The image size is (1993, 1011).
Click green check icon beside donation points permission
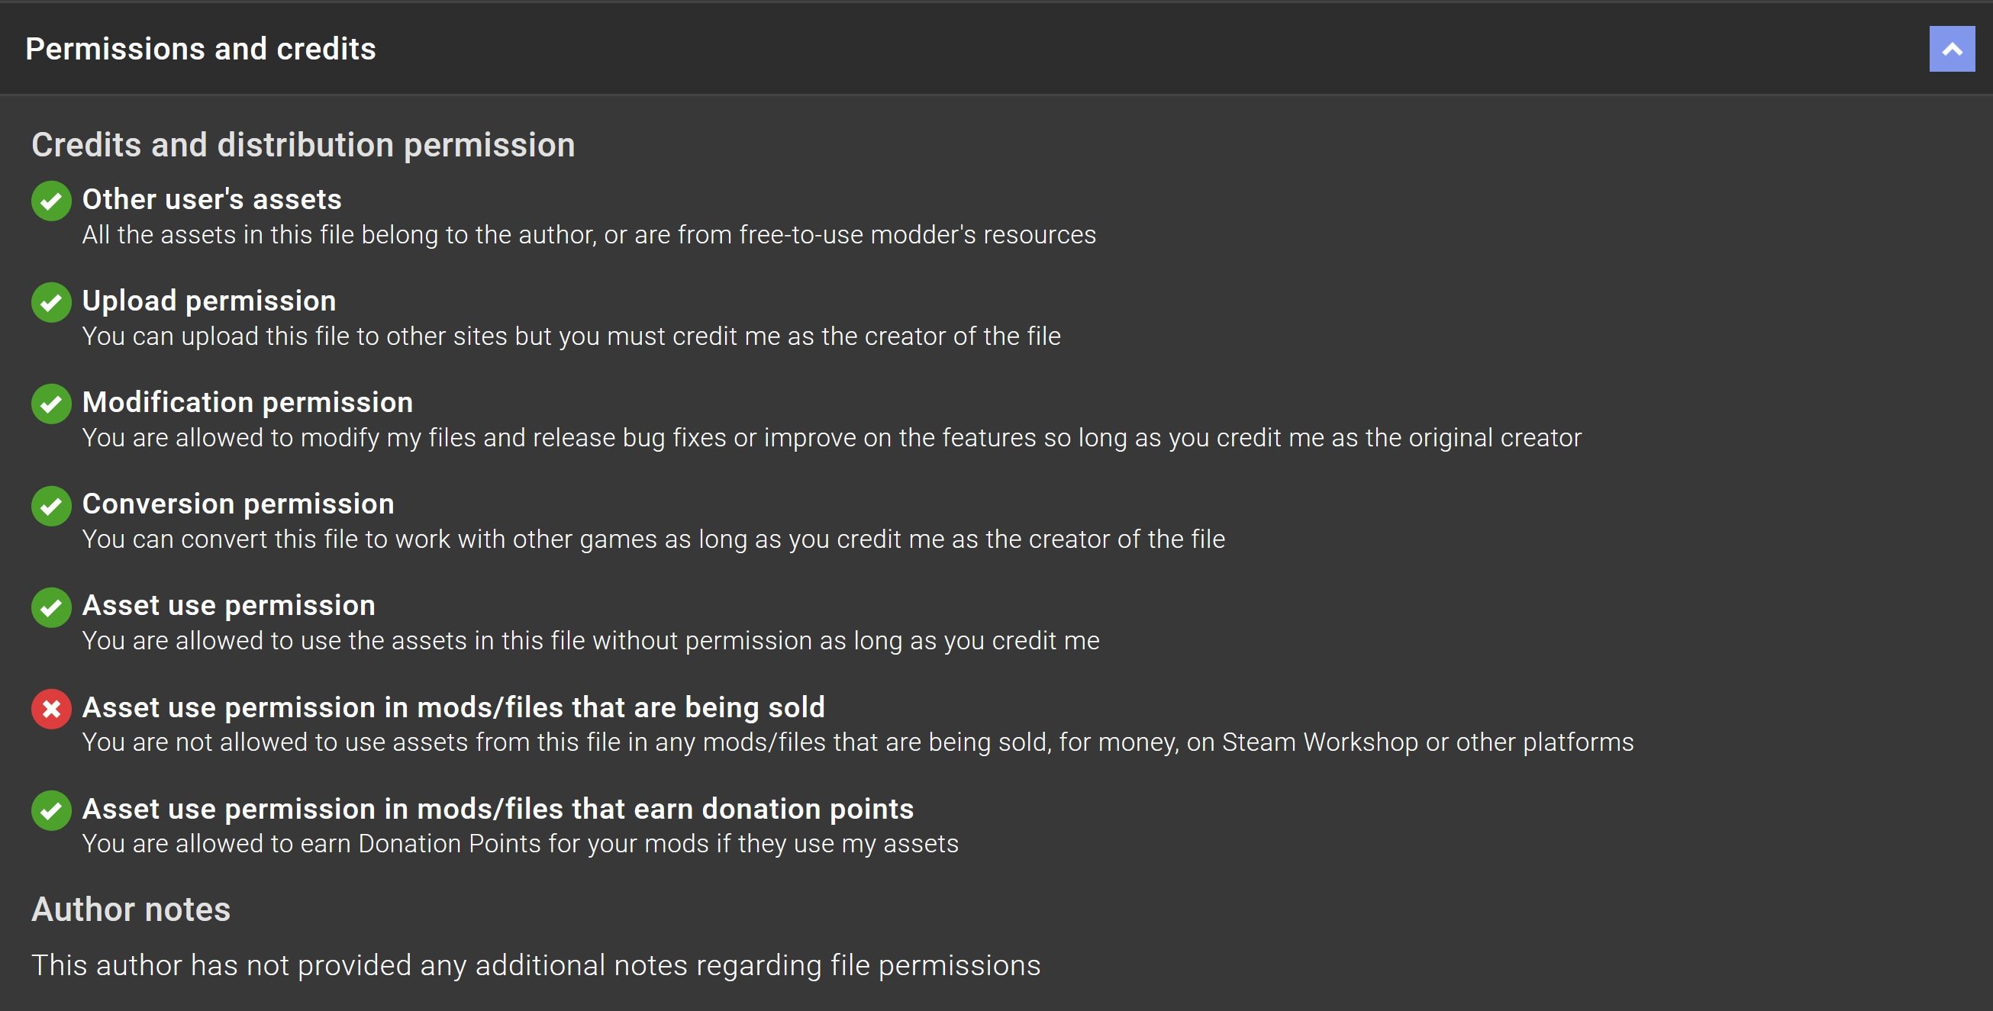[51, 810]
